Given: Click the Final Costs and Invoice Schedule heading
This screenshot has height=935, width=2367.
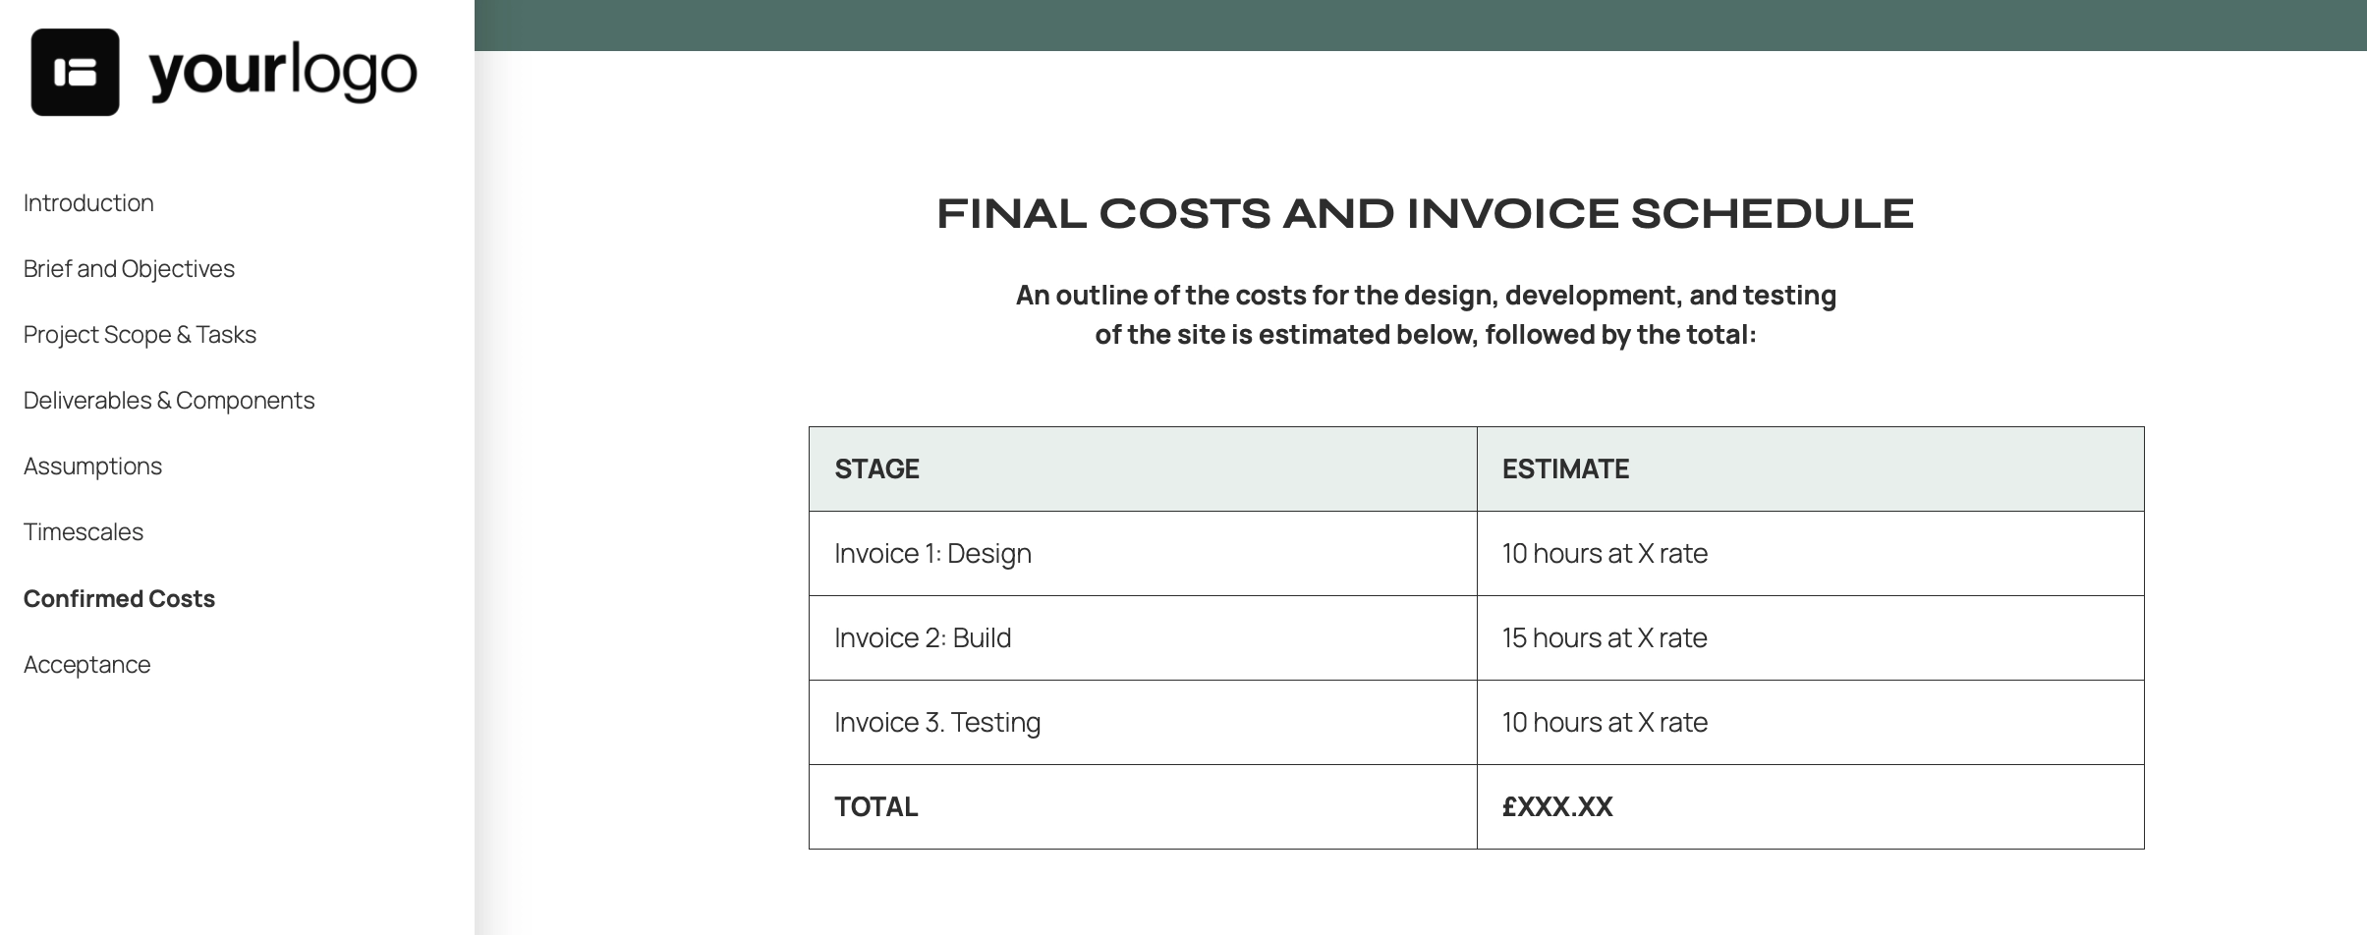Looking at the screenshot, I should (x=1425, y=213).
